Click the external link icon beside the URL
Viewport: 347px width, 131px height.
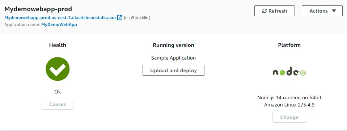click(120, 18)
